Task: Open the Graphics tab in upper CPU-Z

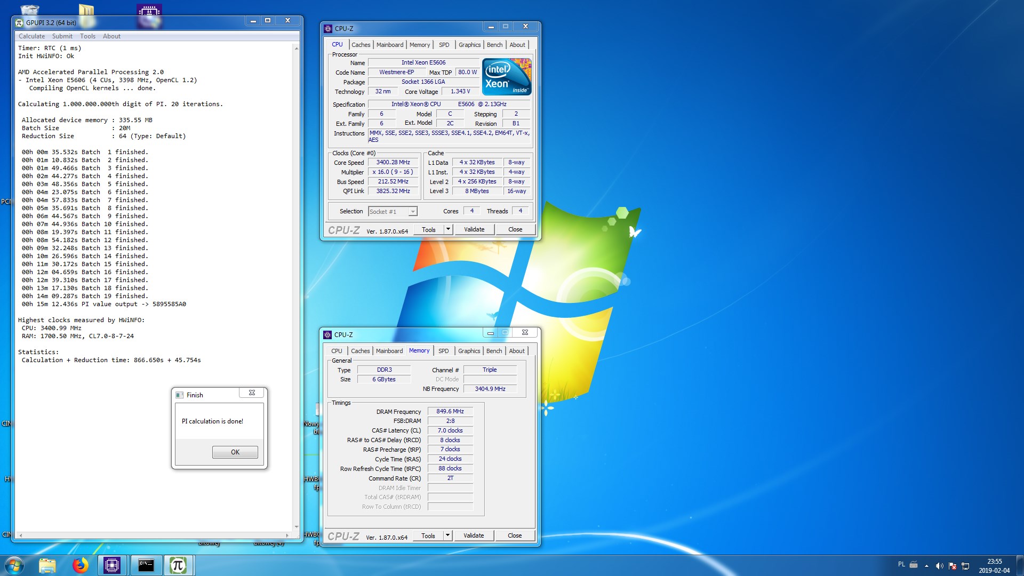Action: (470, 45)
